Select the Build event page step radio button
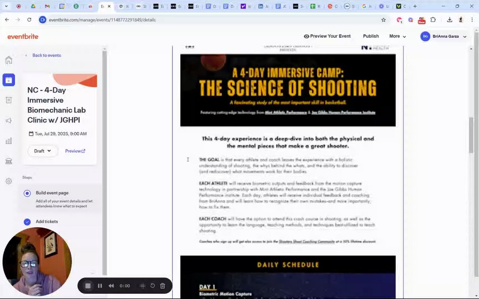479x299 pixels. pyautogui.click(x=27, y=193)
